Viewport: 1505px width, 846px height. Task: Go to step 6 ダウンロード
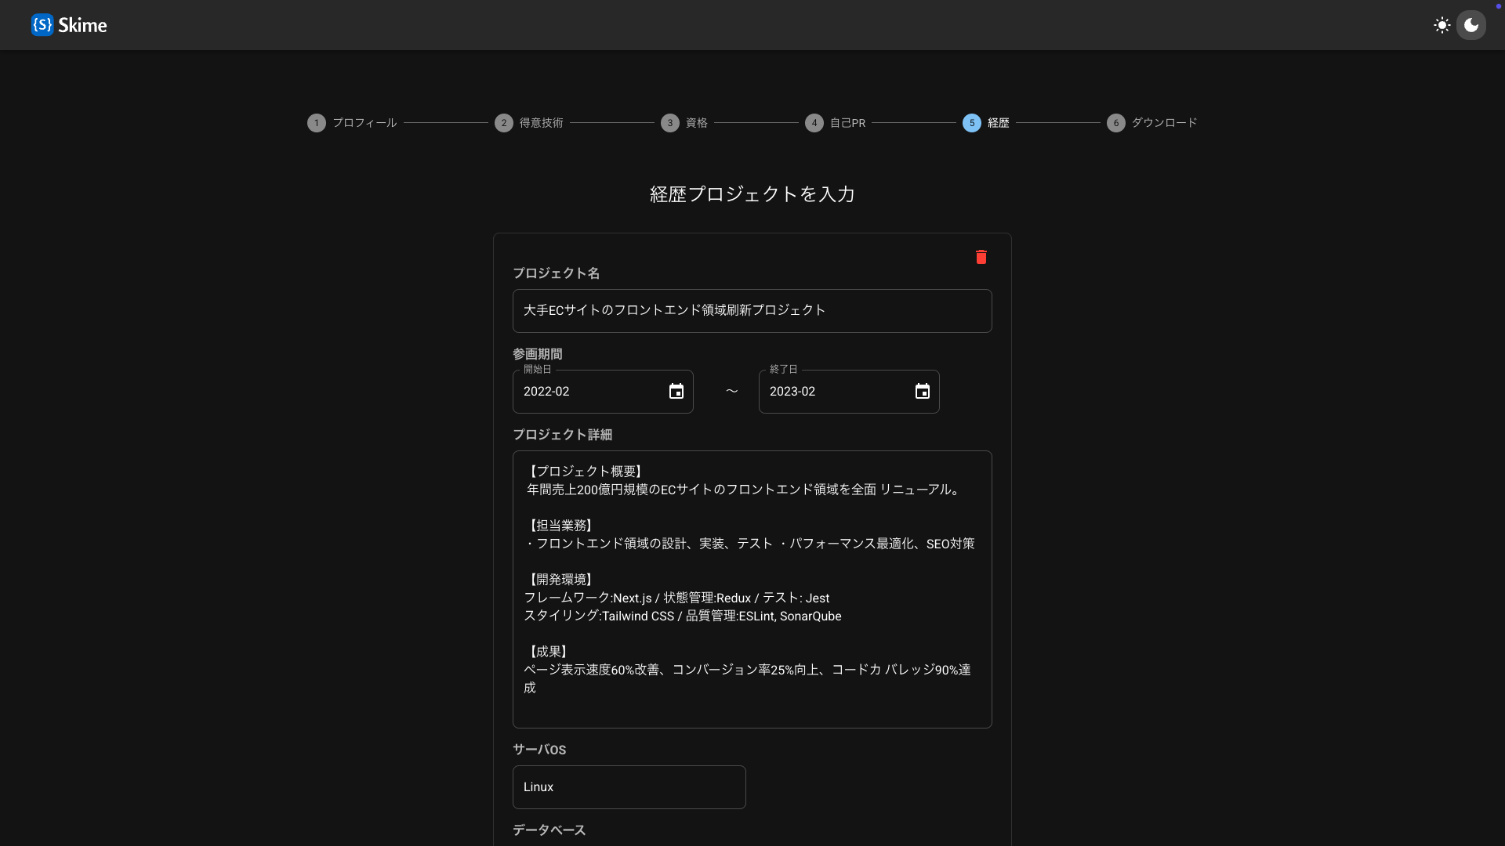(x=1163, y=123)
